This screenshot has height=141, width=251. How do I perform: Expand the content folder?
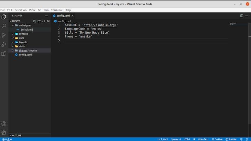coord(13,34)
